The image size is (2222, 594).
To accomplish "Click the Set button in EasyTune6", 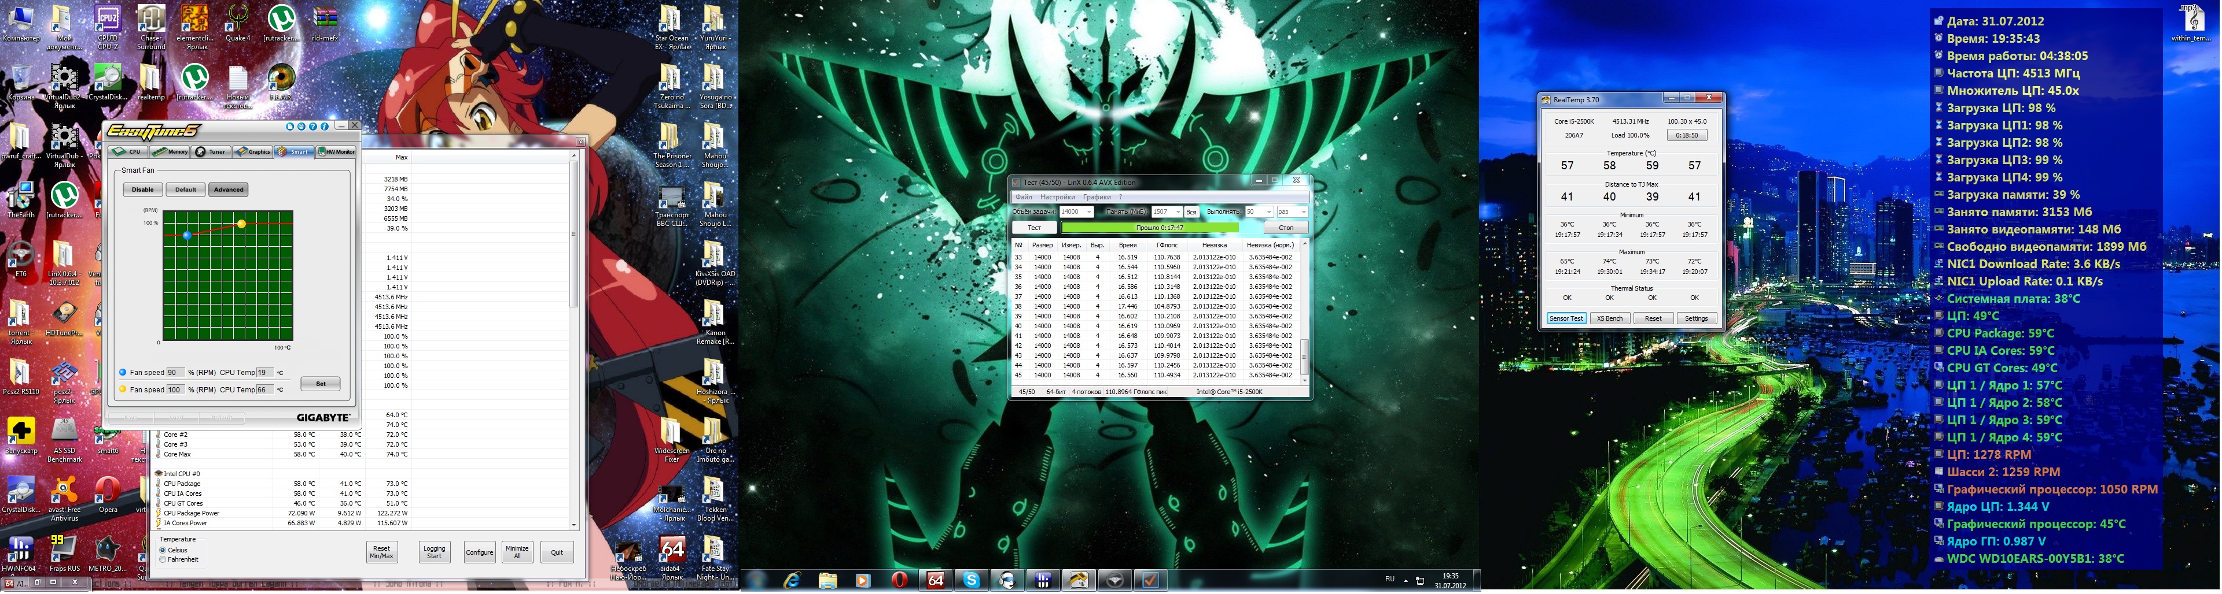I will (x=321, y=384).
